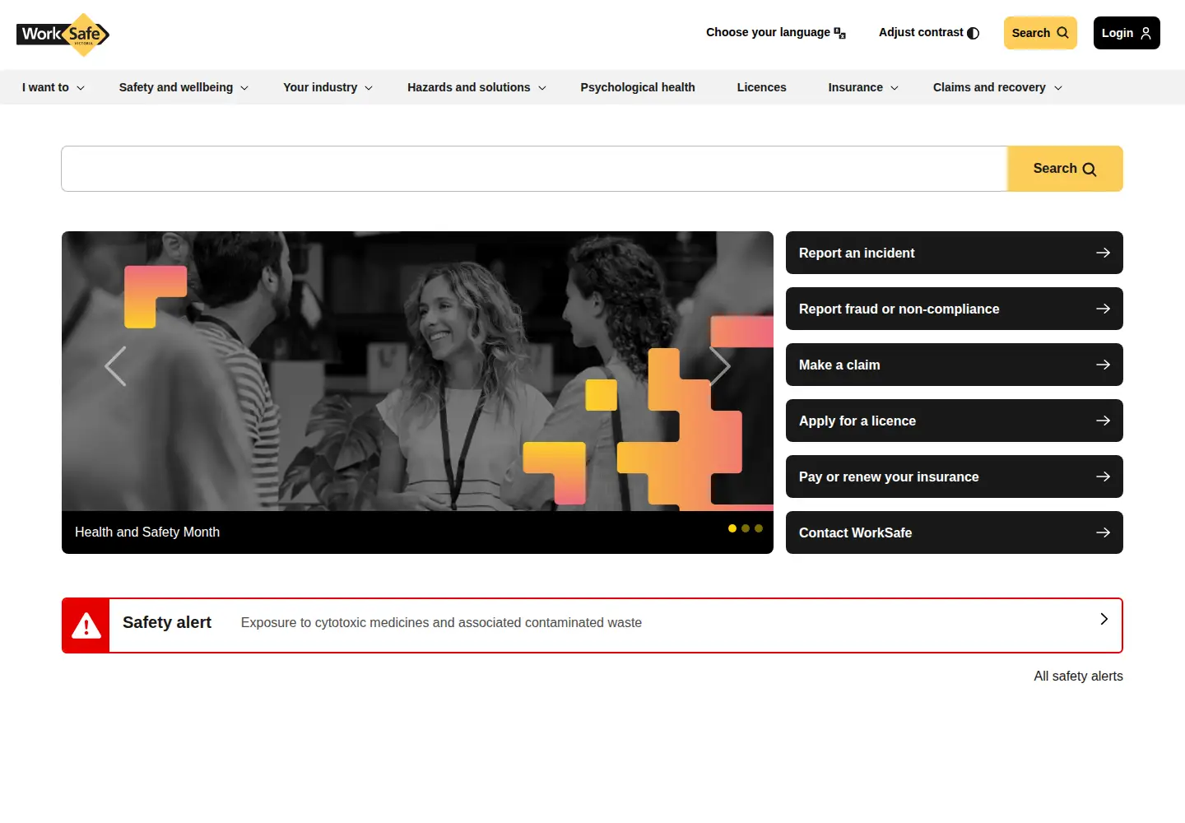Select the third carousel slide dot
Screen dimensions: 1185x823
[759, 528]
